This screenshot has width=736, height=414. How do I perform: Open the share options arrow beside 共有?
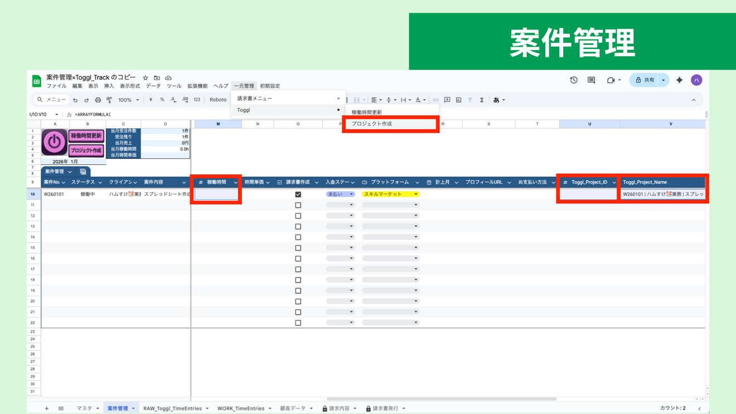pyautogui.click(x=664, y=80)
